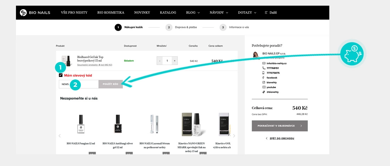The height and width of the screenshot is (166, 390).
Task: Expand the NÁVODY dropdown
Action: (x=219, y=12)
